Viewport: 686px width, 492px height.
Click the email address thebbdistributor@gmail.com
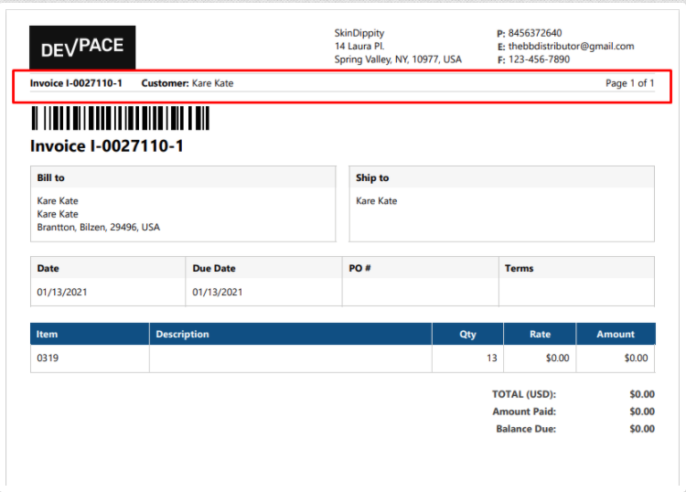[571, 47]
